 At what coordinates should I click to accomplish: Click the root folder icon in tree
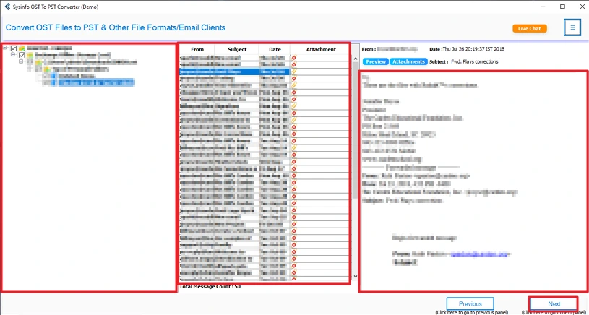[22, 48]
